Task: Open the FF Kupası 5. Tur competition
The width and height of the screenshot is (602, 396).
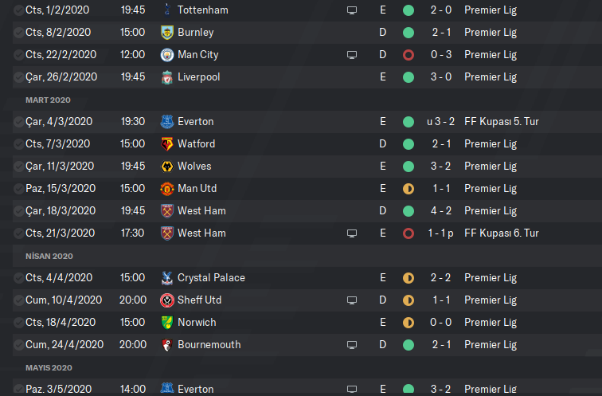Action: coord(502,122)
